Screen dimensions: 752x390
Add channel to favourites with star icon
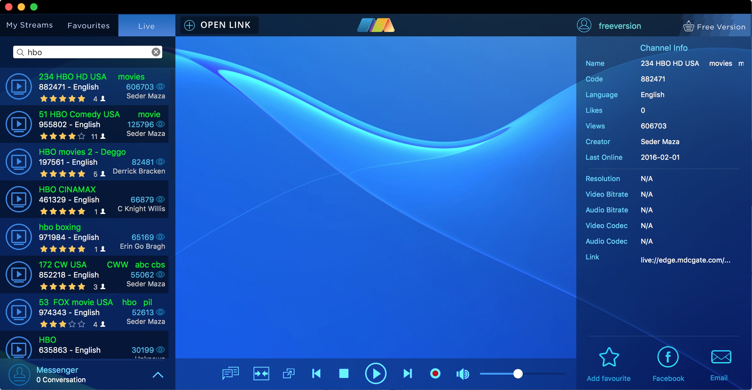point(609,357)
